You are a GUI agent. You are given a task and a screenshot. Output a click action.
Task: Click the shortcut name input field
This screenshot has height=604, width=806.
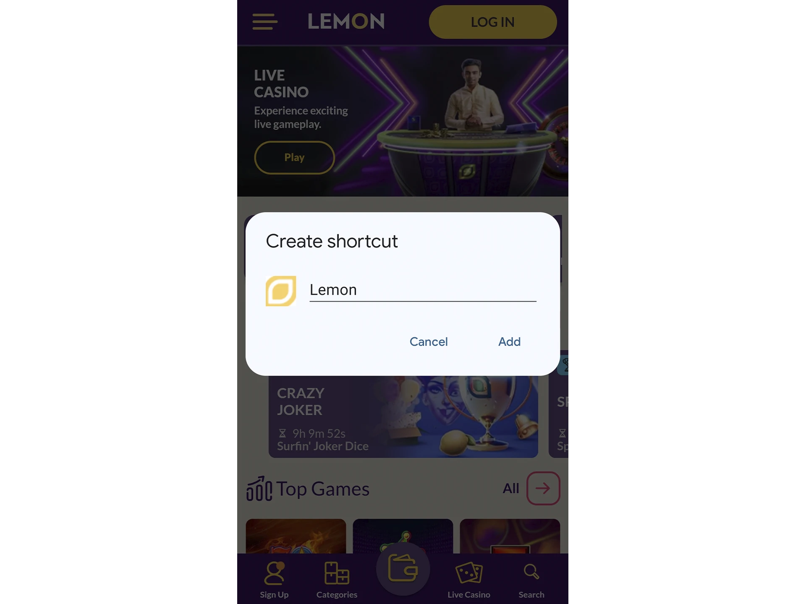coord(422,290)
